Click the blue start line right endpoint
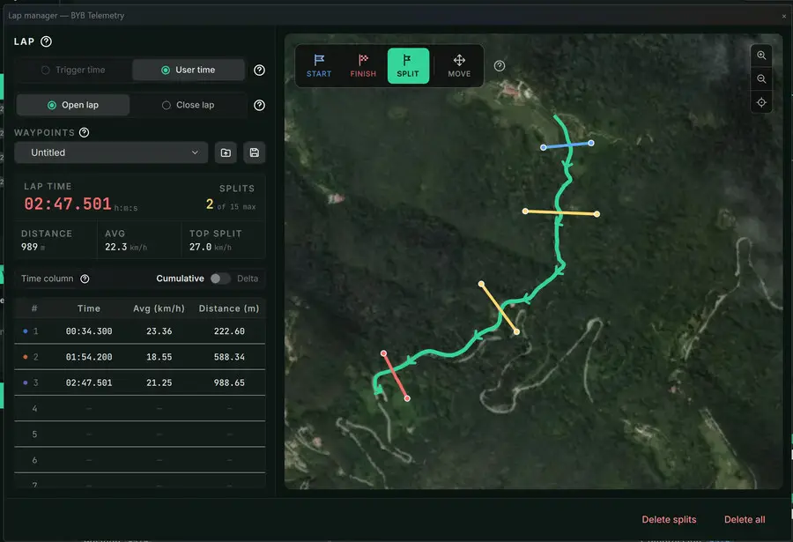 pos(590,144)
